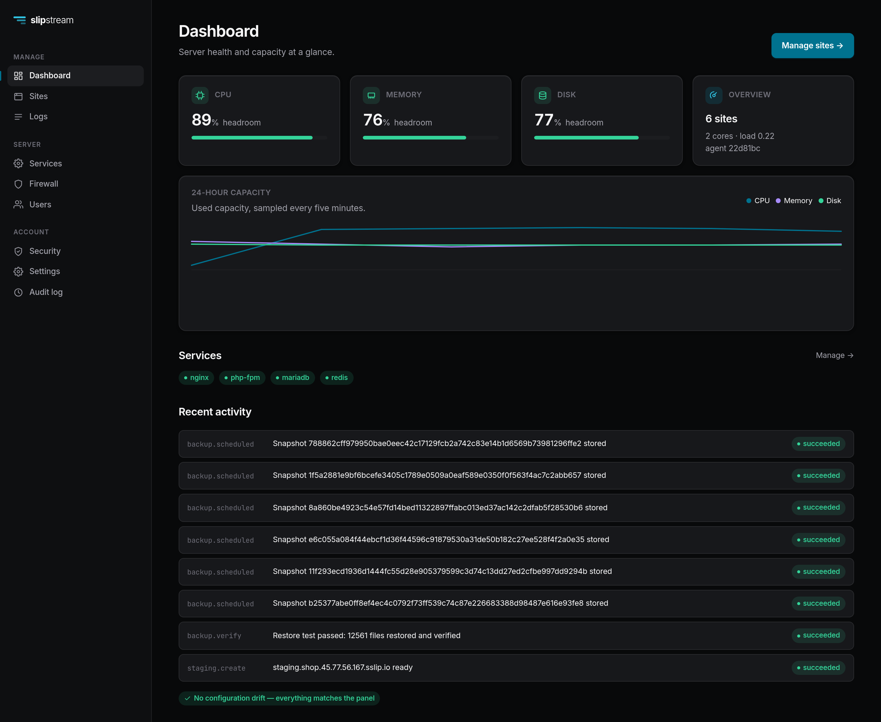Click the 2 cores load 0.22 text
The height and width of the screenshot is (722, 881).
[x=740, y=136]
